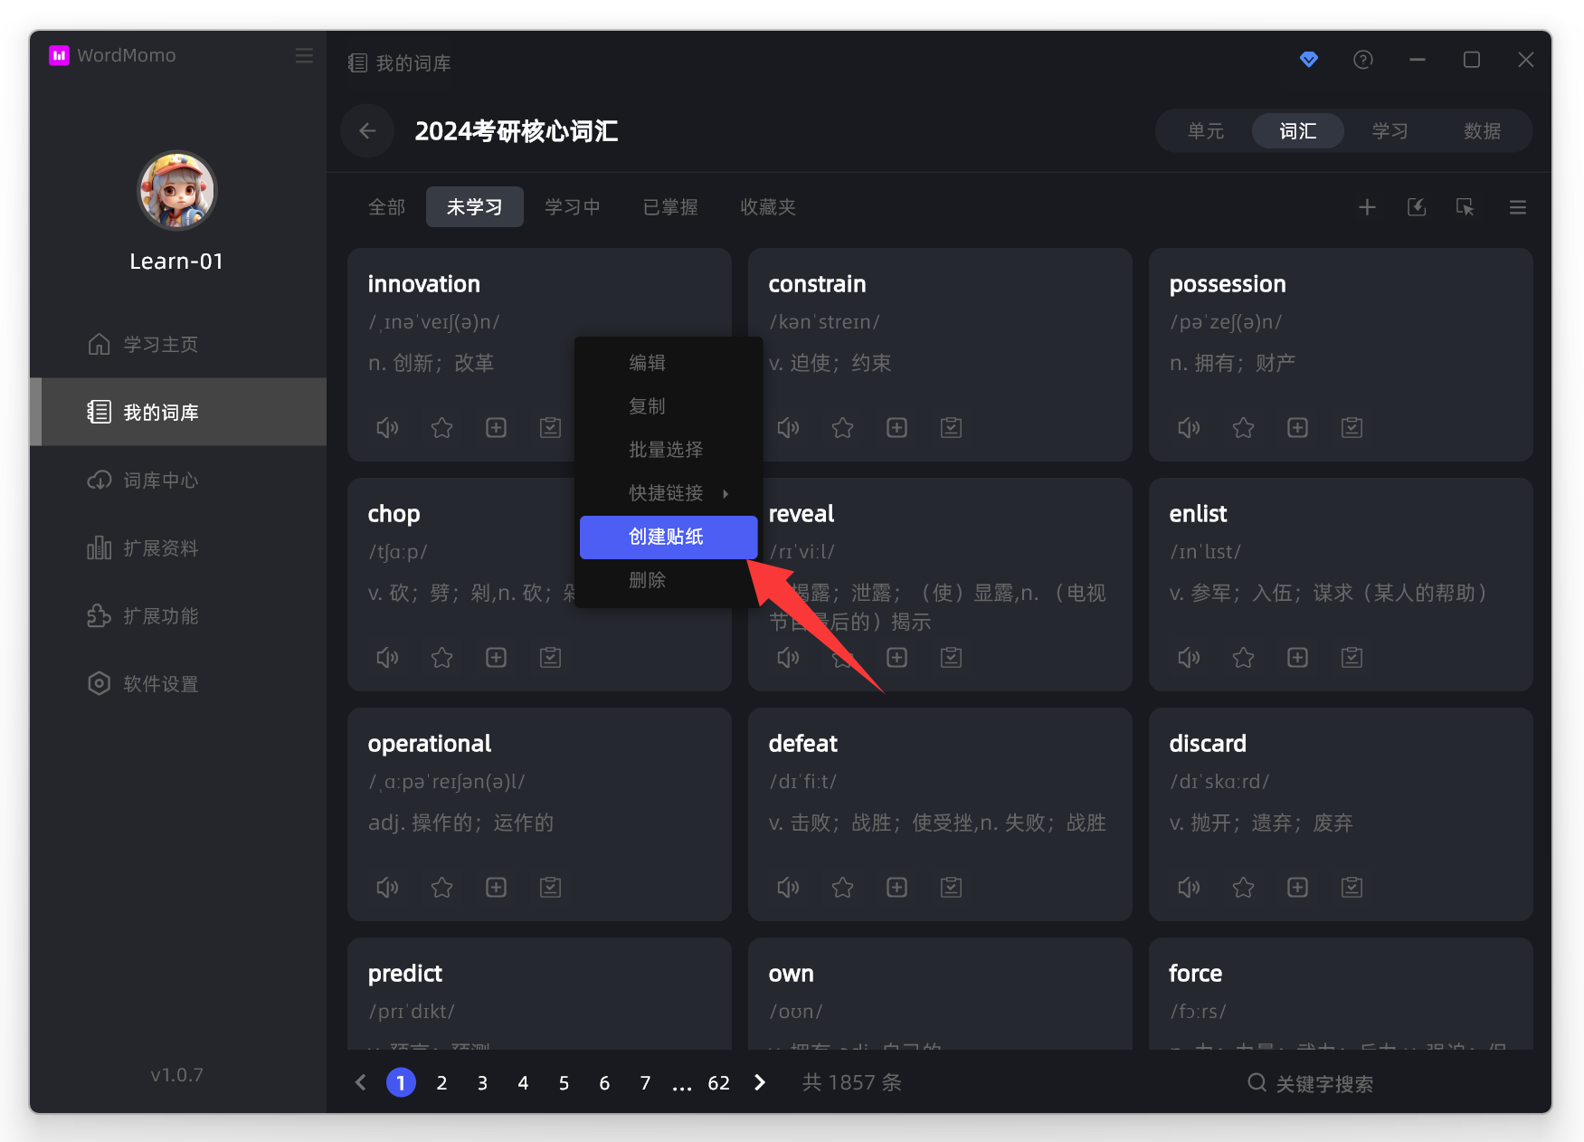
Task: Toggle favorite star on discard card
Action: (x=1243, y=888)
